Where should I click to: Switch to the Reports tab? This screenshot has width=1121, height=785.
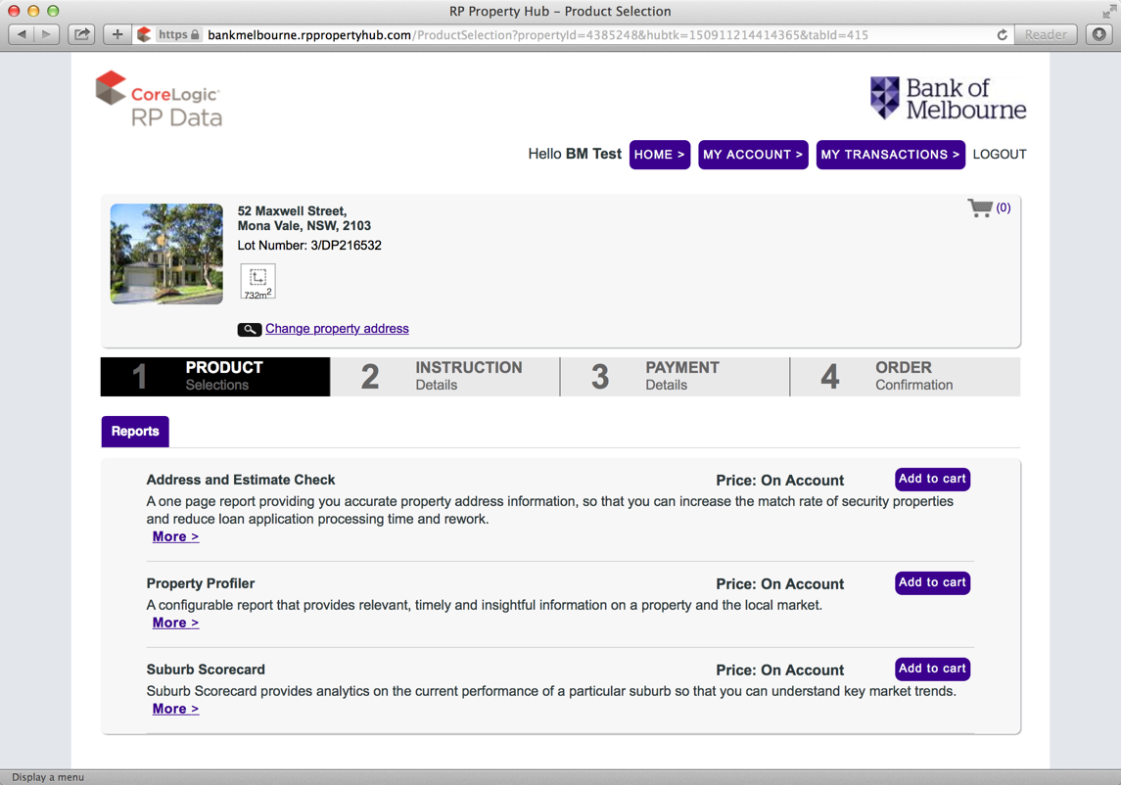[x=135, y=432]
